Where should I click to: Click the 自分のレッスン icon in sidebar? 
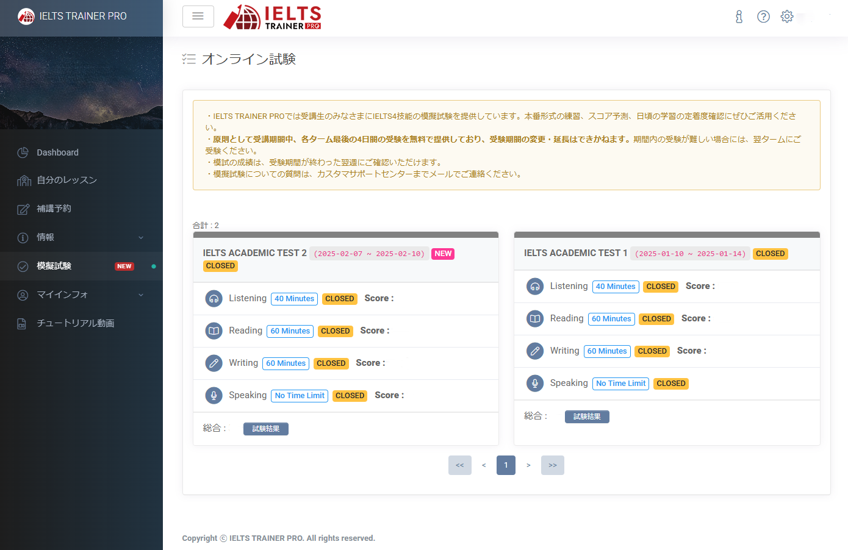pyautogui.click(x=24, y=180)
